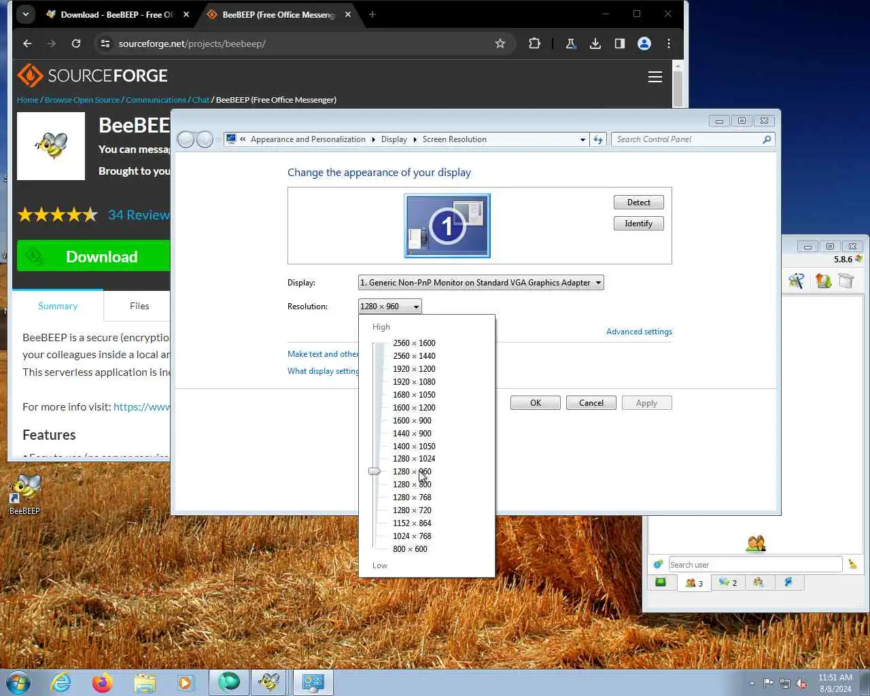Click volume icon in system tray

point(802,683)
